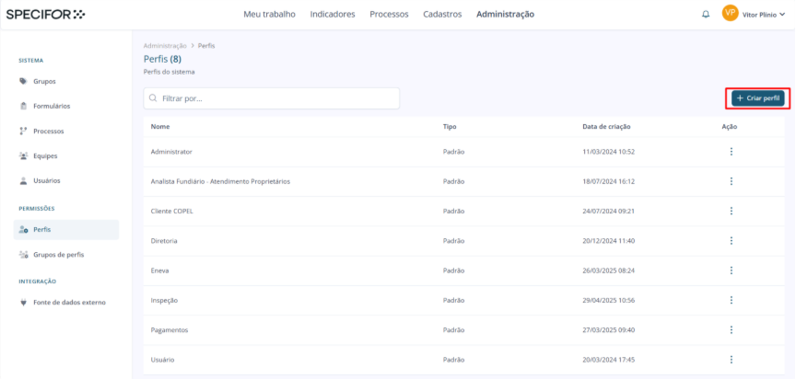Select the Usuário profile name
The image size is (796, 379).
click(162, 360)
